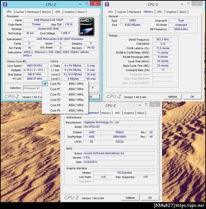Maximize the Mainboard CPU-Z window
Image resolution: width=206 pixels, height=209 pixels.
click(146, 104)
